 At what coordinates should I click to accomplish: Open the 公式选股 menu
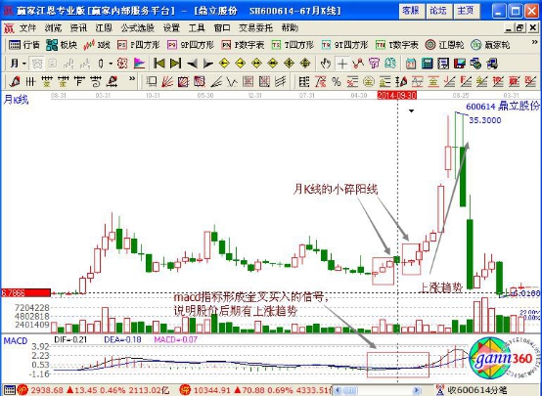click(137, 28)
